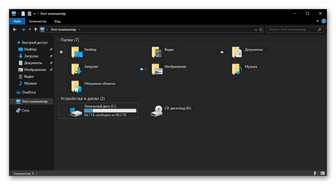The width and height of the screenshot is (336, 185).
Task: Open the Видео folder icon
Action: click(x=156, y=52)
